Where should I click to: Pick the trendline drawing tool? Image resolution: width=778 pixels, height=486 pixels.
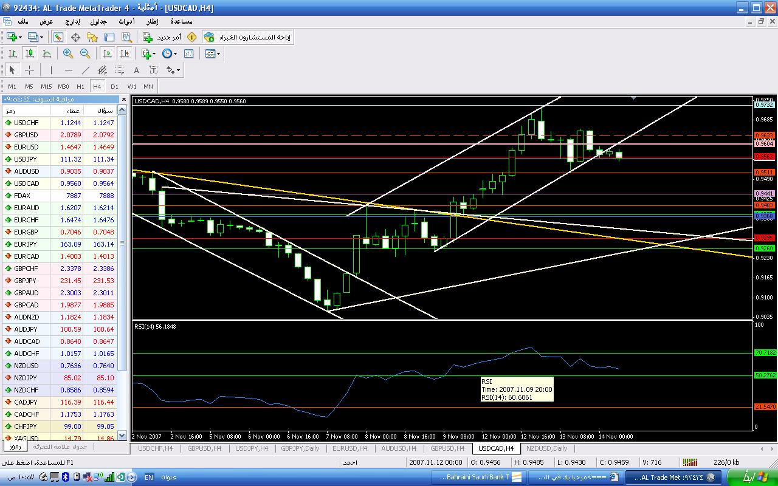(x=86, y=70)
